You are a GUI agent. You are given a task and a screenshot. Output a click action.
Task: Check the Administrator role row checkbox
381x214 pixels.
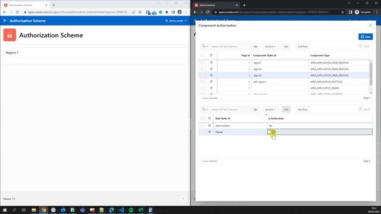[202, 125]
